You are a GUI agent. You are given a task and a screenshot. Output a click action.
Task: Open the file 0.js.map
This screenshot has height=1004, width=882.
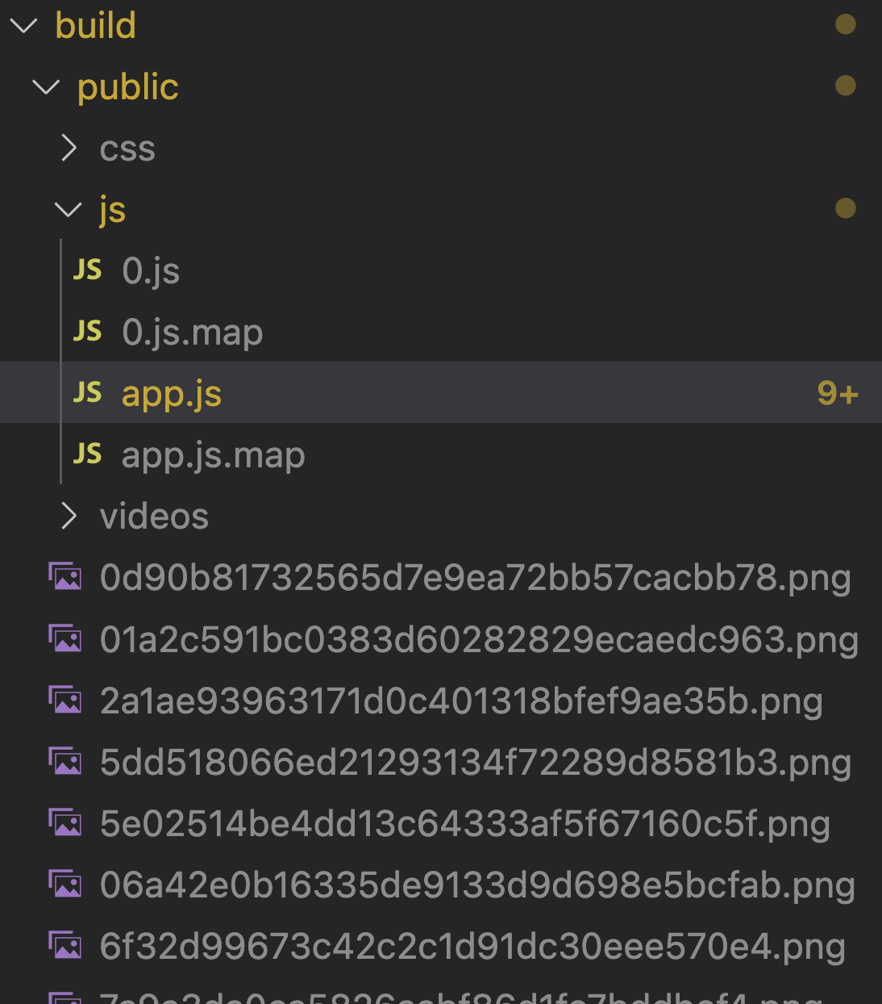(192, 333)
